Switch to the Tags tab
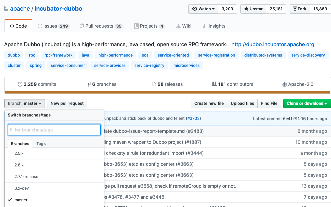The height and width of the screenshot is (207, 331). [x=41, y=144]
